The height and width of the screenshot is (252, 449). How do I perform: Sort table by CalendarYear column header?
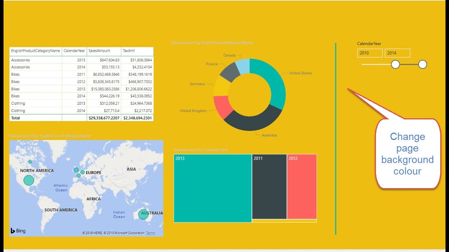pos(74,51)
